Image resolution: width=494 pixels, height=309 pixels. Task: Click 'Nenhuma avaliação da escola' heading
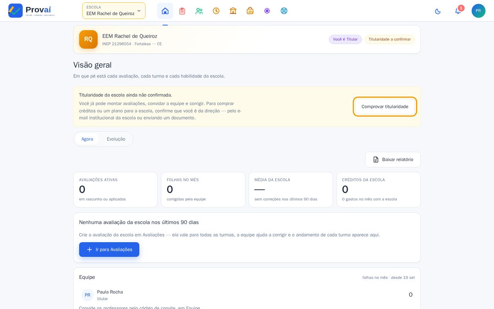[139, 222]
